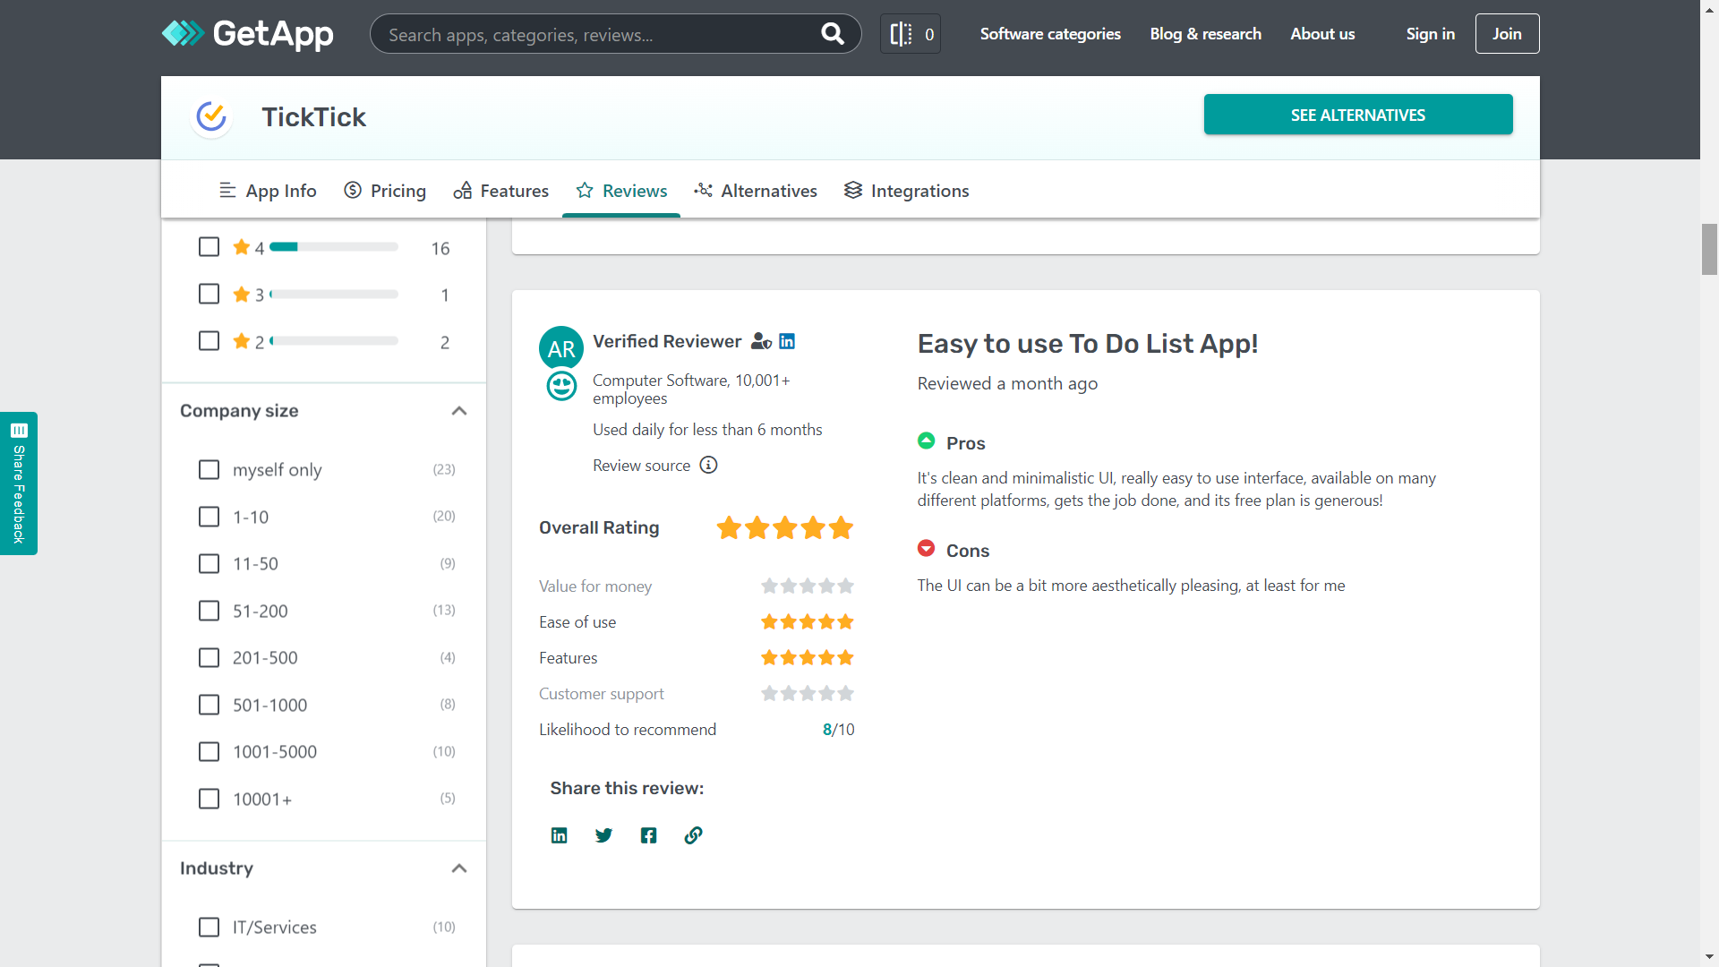This screenshot has width=1719, height=967.
Task: Collapse the Industry section
Action: point(459,869)
